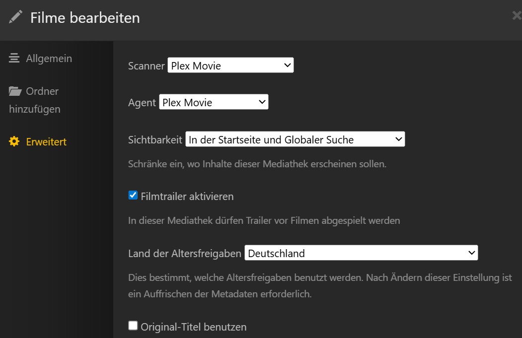Click the Sichtbarkeit field label

coord(155,140)
